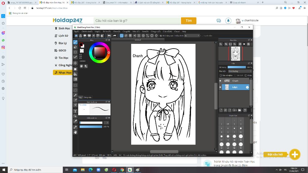The width and height of the screenshot is (308, 173).
Task: Select the Brush tool in MediBang
Action: pyautogui.click(x=75, y=42)
